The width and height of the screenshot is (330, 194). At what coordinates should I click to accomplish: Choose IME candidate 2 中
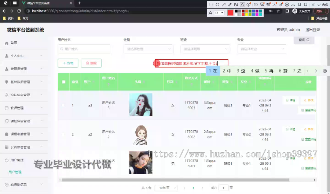tap(227, 71)
